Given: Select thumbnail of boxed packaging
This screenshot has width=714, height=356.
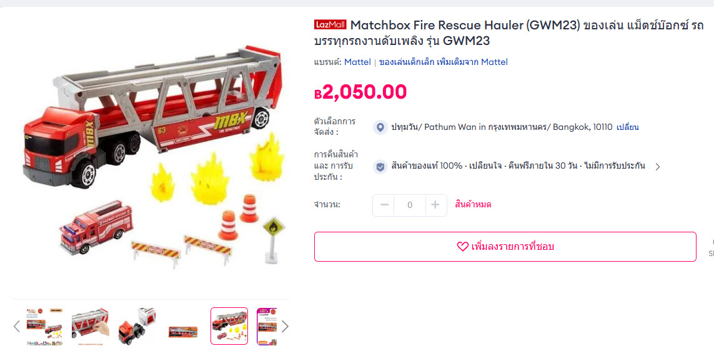Looking at the screenshot, I should pyautogui.click(x=183, y=327).
